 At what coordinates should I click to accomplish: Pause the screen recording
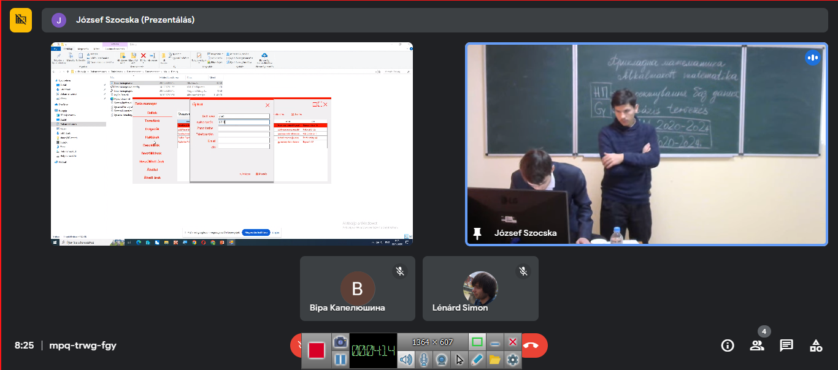340,360
